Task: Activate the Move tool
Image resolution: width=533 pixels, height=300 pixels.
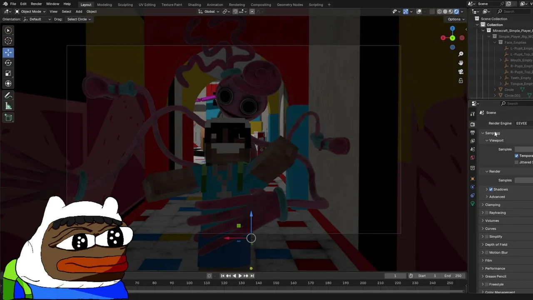Action: point(8,52)
